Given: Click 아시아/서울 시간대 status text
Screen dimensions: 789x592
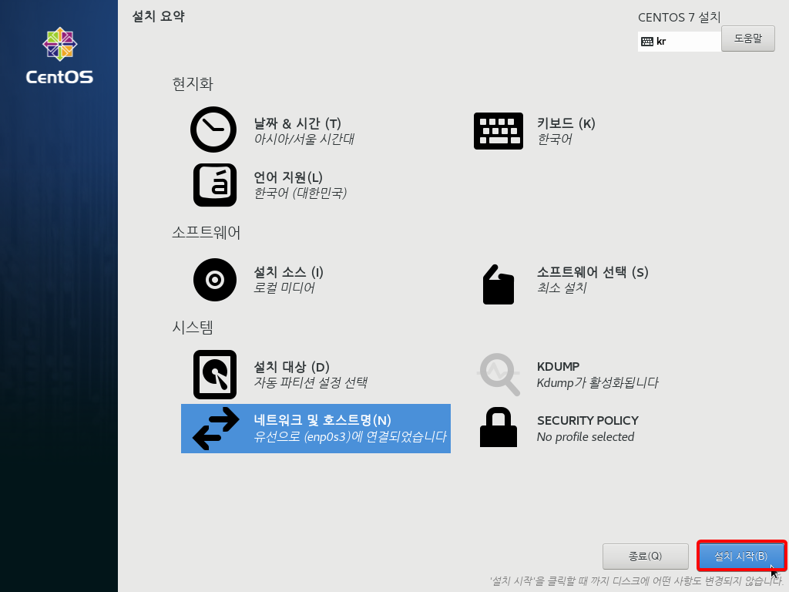Looking at the screenshot, I should point(304,139).
